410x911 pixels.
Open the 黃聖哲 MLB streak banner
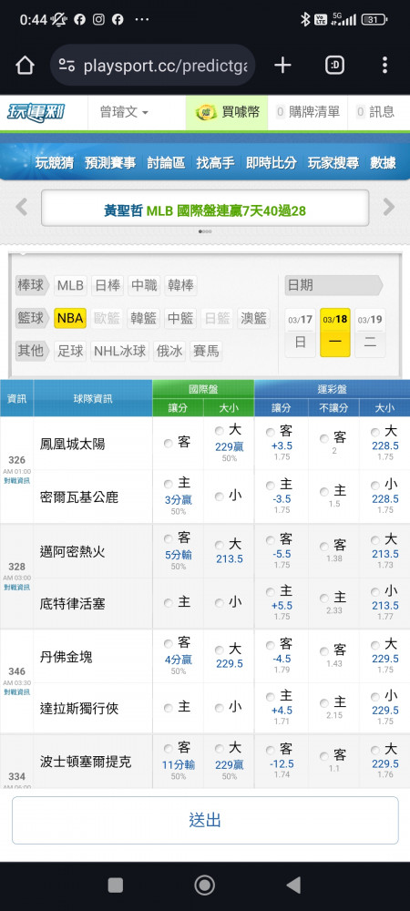[205, 210]
